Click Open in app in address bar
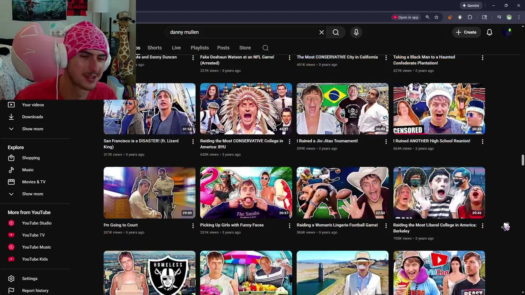Viewport: 525px width, 295px height. click(405, 17)
